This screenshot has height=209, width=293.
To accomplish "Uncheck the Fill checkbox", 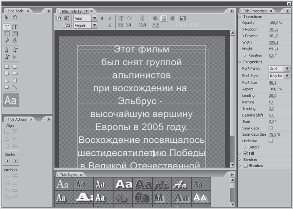I will [245, 153].
